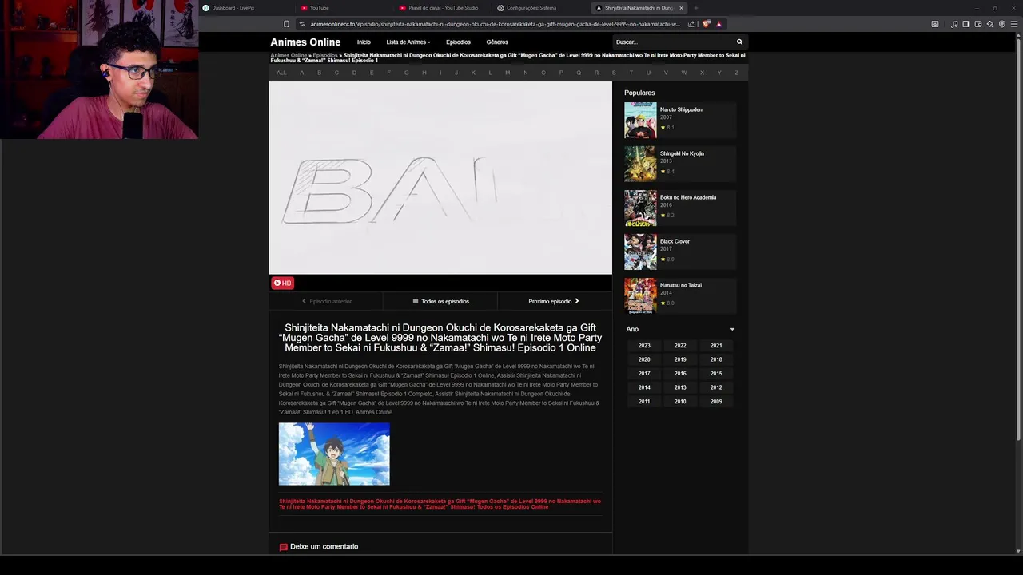Click the Episodio anterior button
The width and height of the screenshot is (1023, 575).
tap(326, 301)
